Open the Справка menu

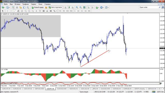point(47,4)
